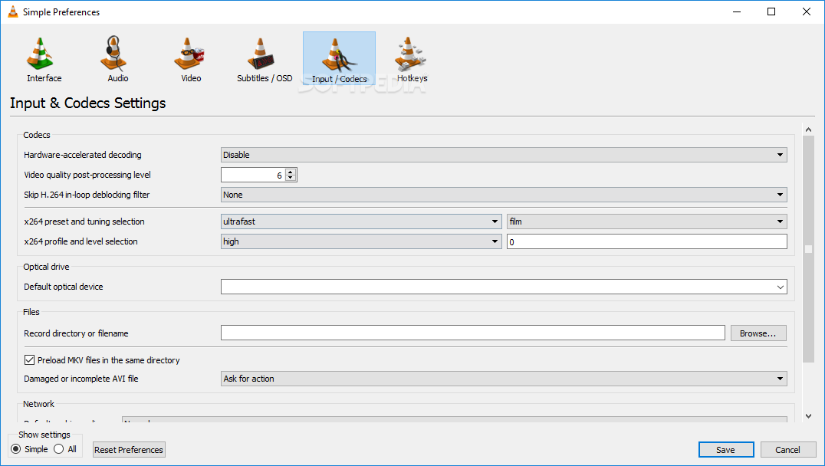Click the x264 level input field
This screenshot has height=466, width=825.
click(646, 242)
